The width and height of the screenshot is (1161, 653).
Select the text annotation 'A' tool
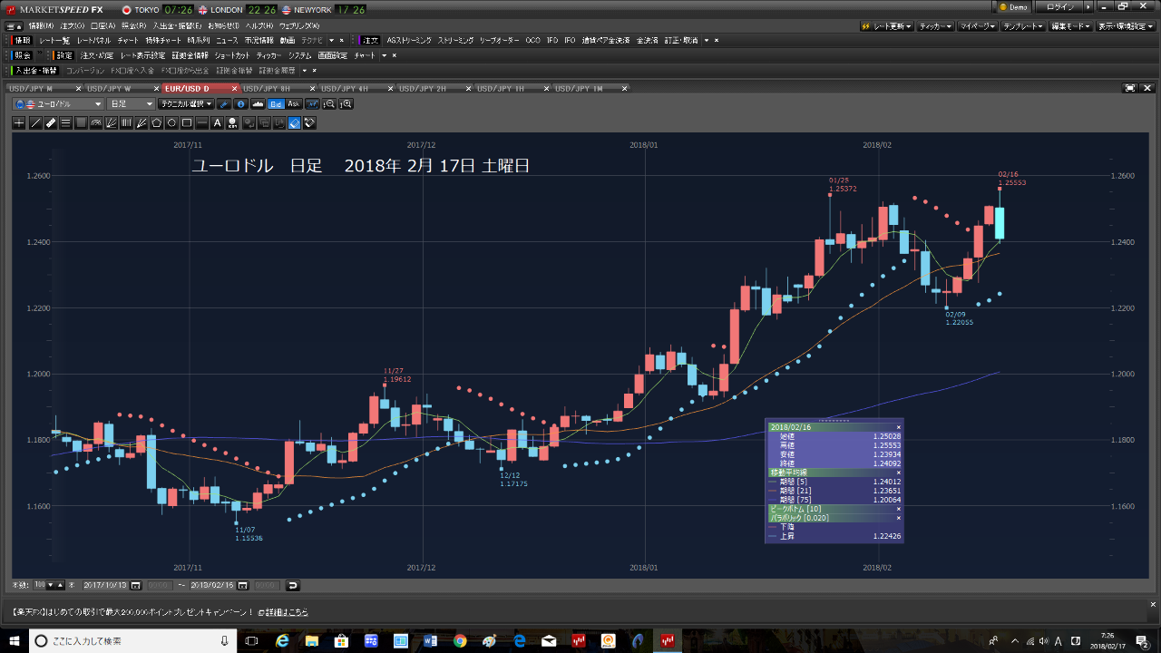[218, 122]
